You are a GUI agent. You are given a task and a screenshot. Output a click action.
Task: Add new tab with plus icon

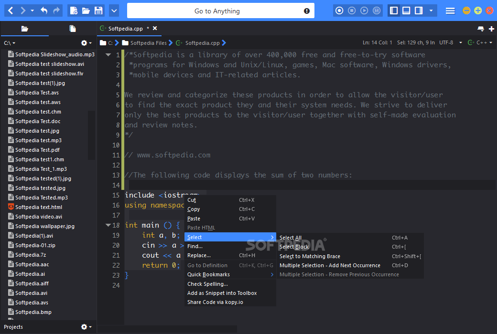pos(491,29)
